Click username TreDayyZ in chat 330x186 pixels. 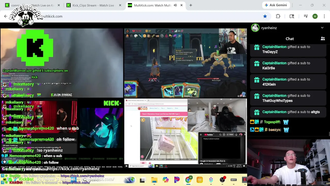click(x=270, y=52)
